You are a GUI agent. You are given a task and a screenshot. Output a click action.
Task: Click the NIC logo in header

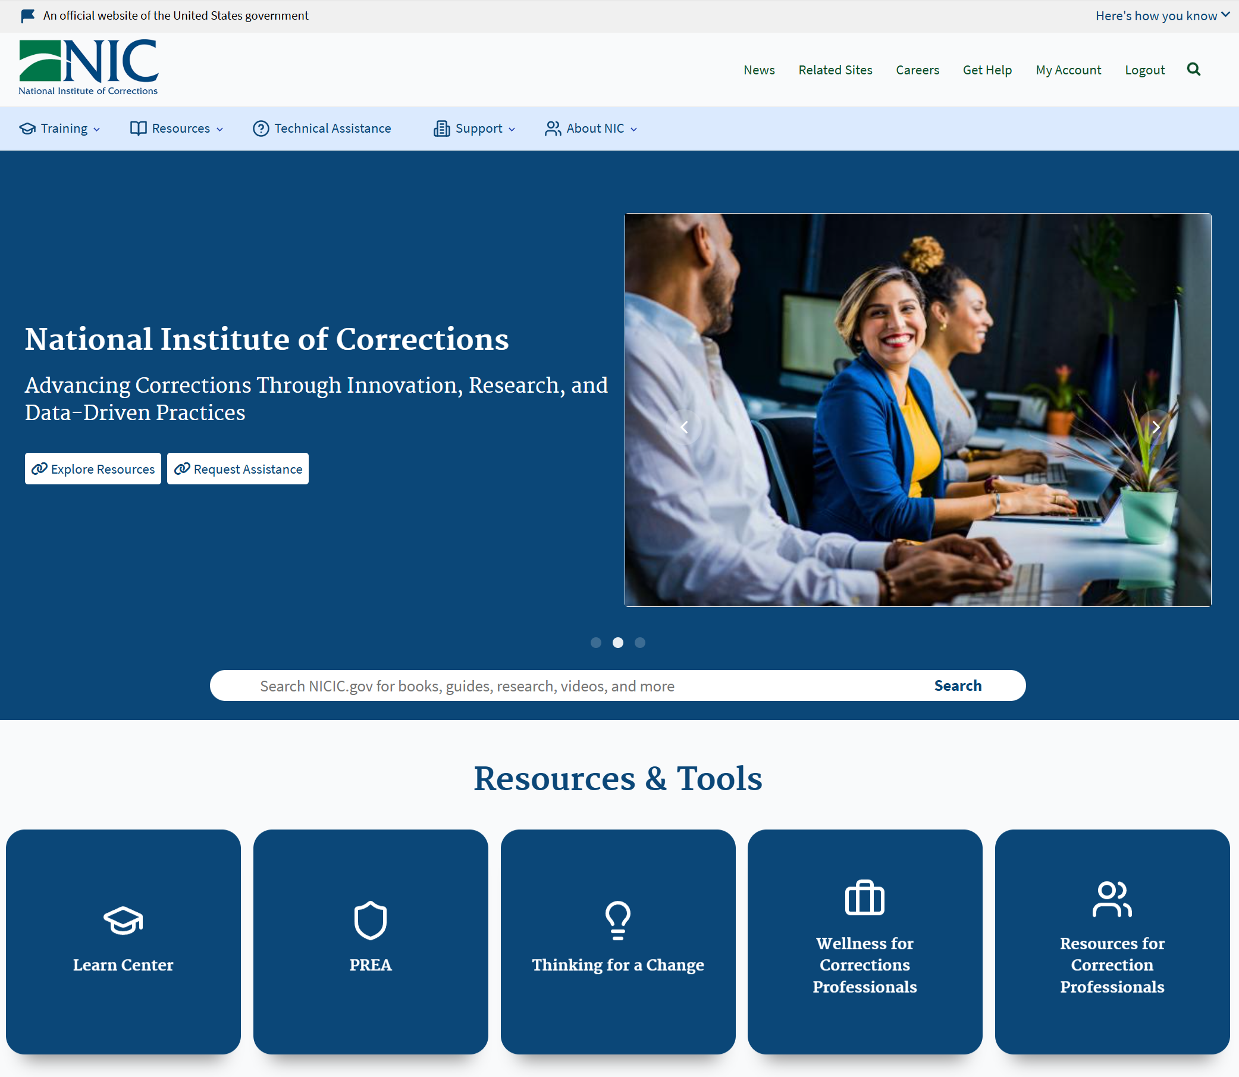(x=88, y=67)
